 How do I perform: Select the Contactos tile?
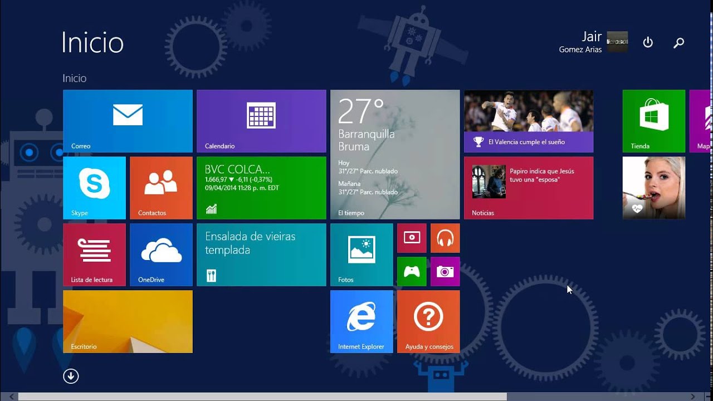(161, 187)
